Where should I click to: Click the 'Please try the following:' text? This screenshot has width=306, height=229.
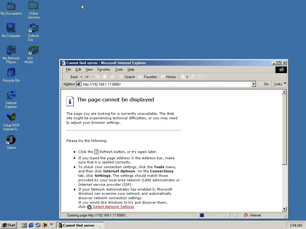click(87, 141)
